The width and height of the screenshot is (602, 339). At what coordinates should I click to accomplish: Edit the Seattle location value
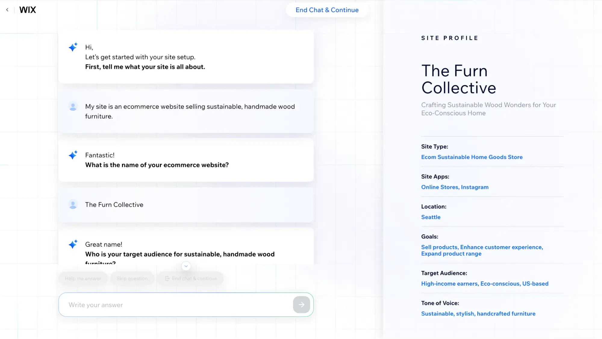[431, 217]
